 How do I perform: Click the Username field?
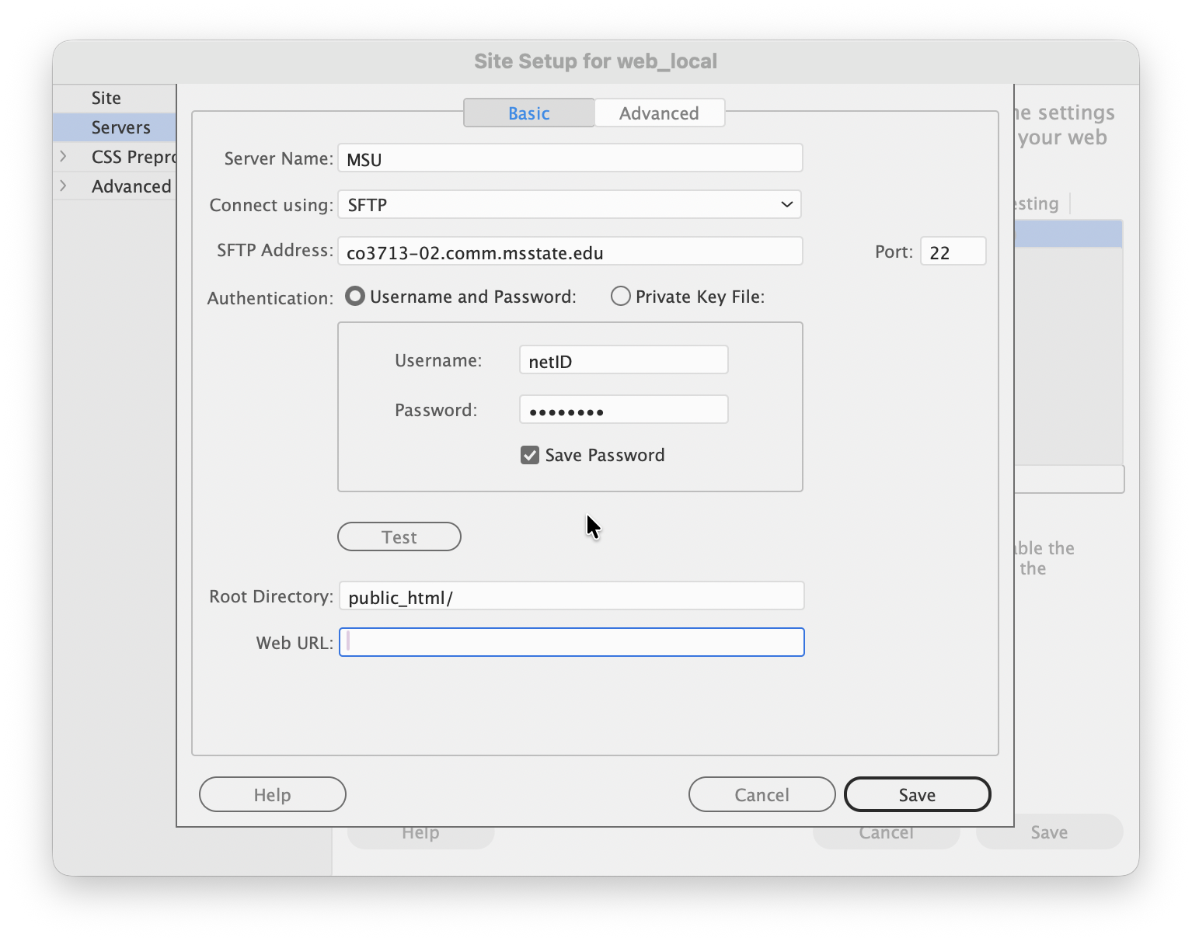[x=623, y=360]
